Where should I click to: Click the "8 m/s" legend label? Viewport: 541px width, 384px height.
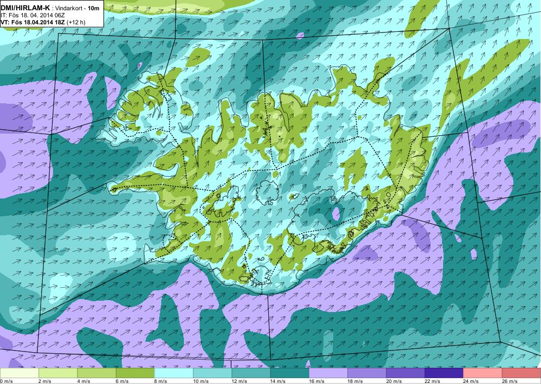(x=161, y=381)
